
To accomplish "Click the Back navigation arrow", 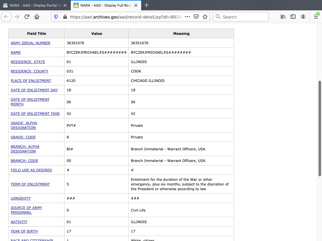I will 7,17.
